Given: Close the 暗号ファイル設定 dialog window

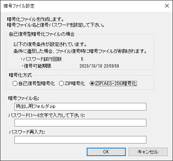Looking at the screenshot, I should [x=167, y=6].
